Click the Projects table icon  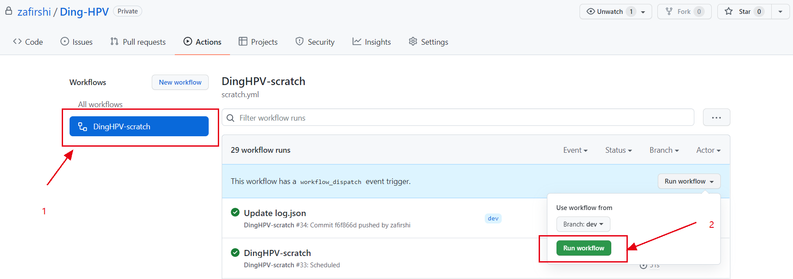click(243, 41)
